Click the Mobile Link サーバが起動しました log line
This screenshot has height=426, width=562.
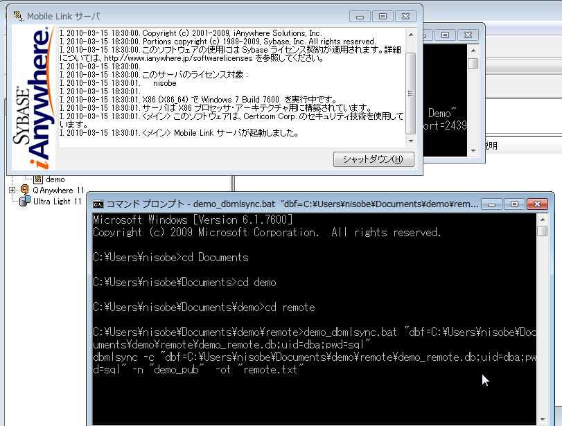180,133
